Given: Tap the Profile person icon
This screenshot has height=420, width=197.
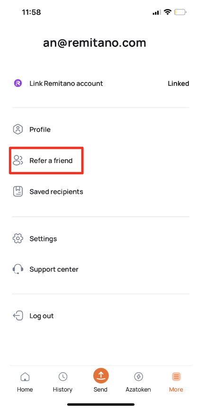Looking at the screenshot, I should tap(18, 129).
